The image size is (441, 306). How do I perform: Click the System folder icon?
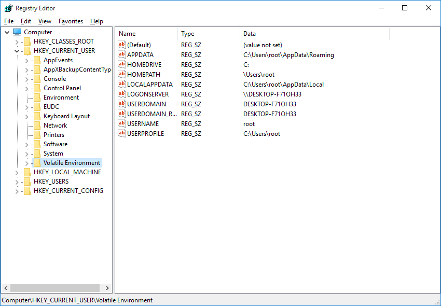click(37, 154)
